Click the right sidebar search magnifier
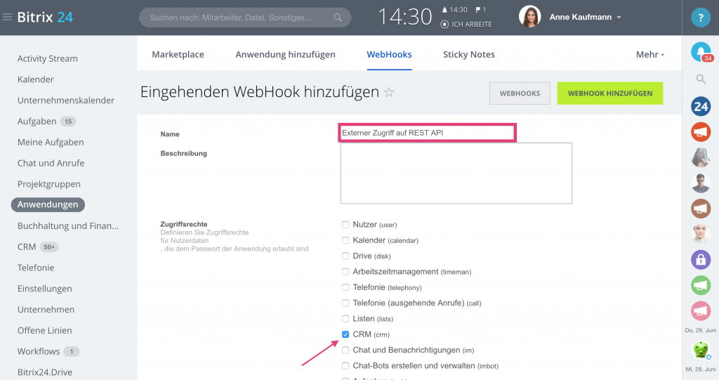Screen dimensions: 719x380 (701, 79)
